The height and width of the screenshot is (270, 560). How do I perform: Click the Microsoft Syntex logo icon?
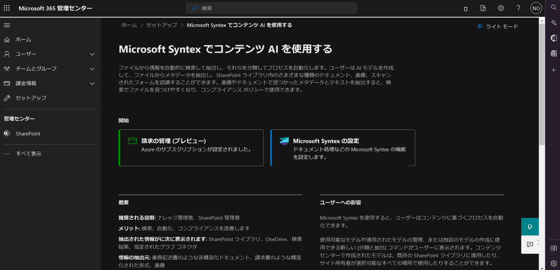click(x=284, y=141)
